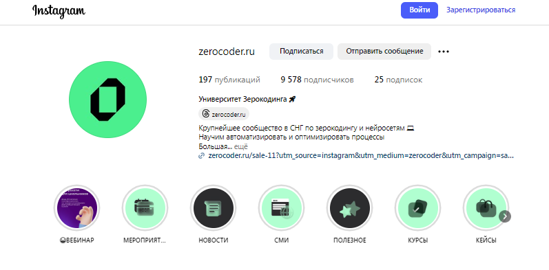Open the 25 подписок following list
Viewport: 549px width, 270px height.
coord(398,80)
